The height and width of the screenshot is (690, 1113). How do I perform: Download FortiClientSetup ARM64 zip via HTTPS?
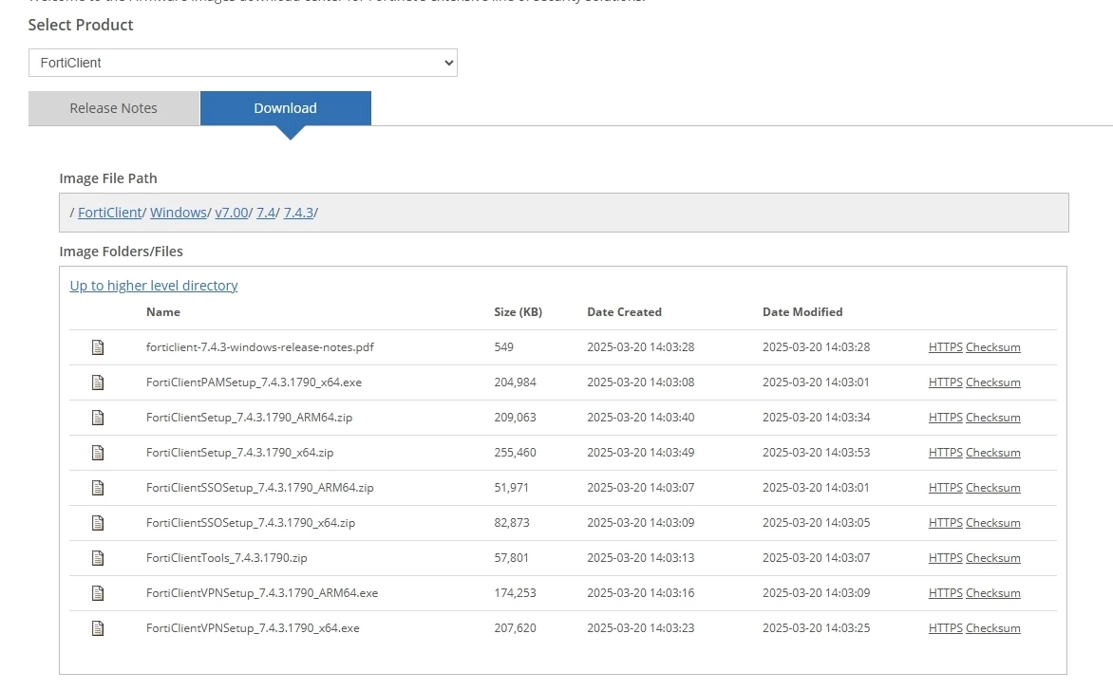click(x=946, y=417)
